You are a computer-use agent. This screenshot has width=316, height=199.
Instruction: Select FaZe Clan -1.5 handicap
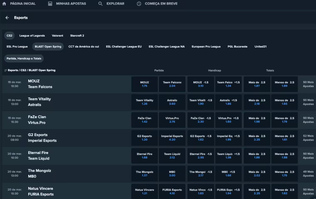click(201, 120)
